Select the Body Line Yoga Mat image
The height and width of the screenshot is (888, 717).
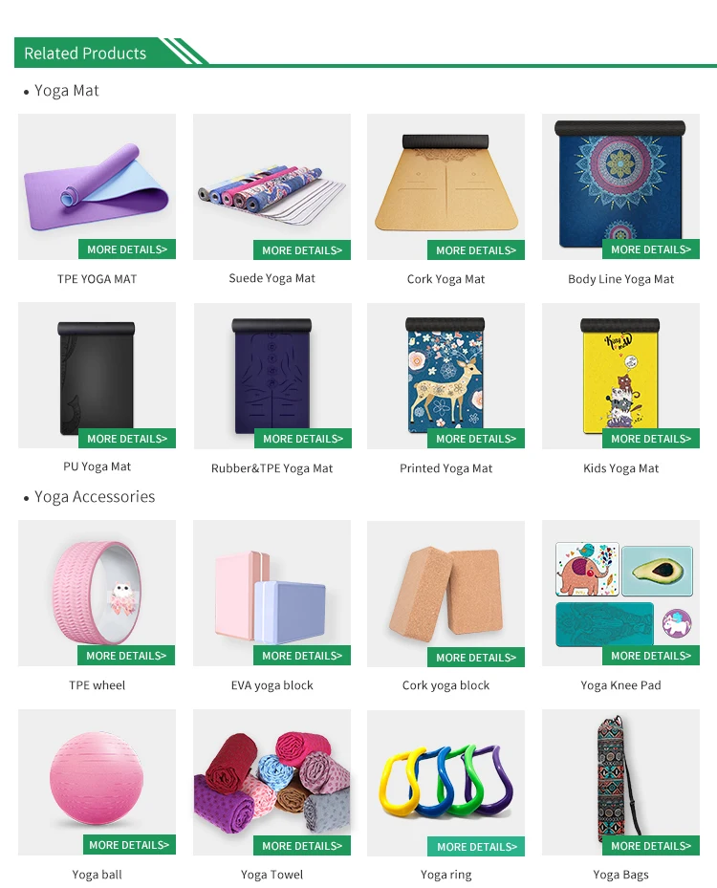coord(620,186)
